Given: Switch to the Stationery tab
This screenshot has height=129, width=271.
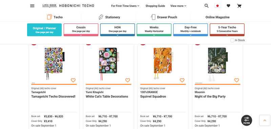Looking at the screenshot, I should click(109, 17).
